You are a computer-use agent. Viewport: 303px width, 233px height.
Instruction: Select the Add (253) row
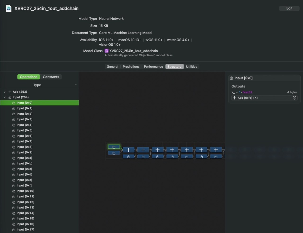[39, 92]
